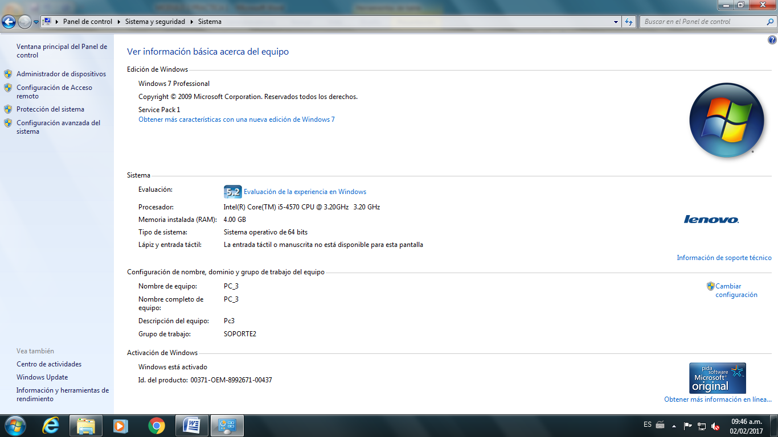Click the keyboard icon in language bar

660,424
